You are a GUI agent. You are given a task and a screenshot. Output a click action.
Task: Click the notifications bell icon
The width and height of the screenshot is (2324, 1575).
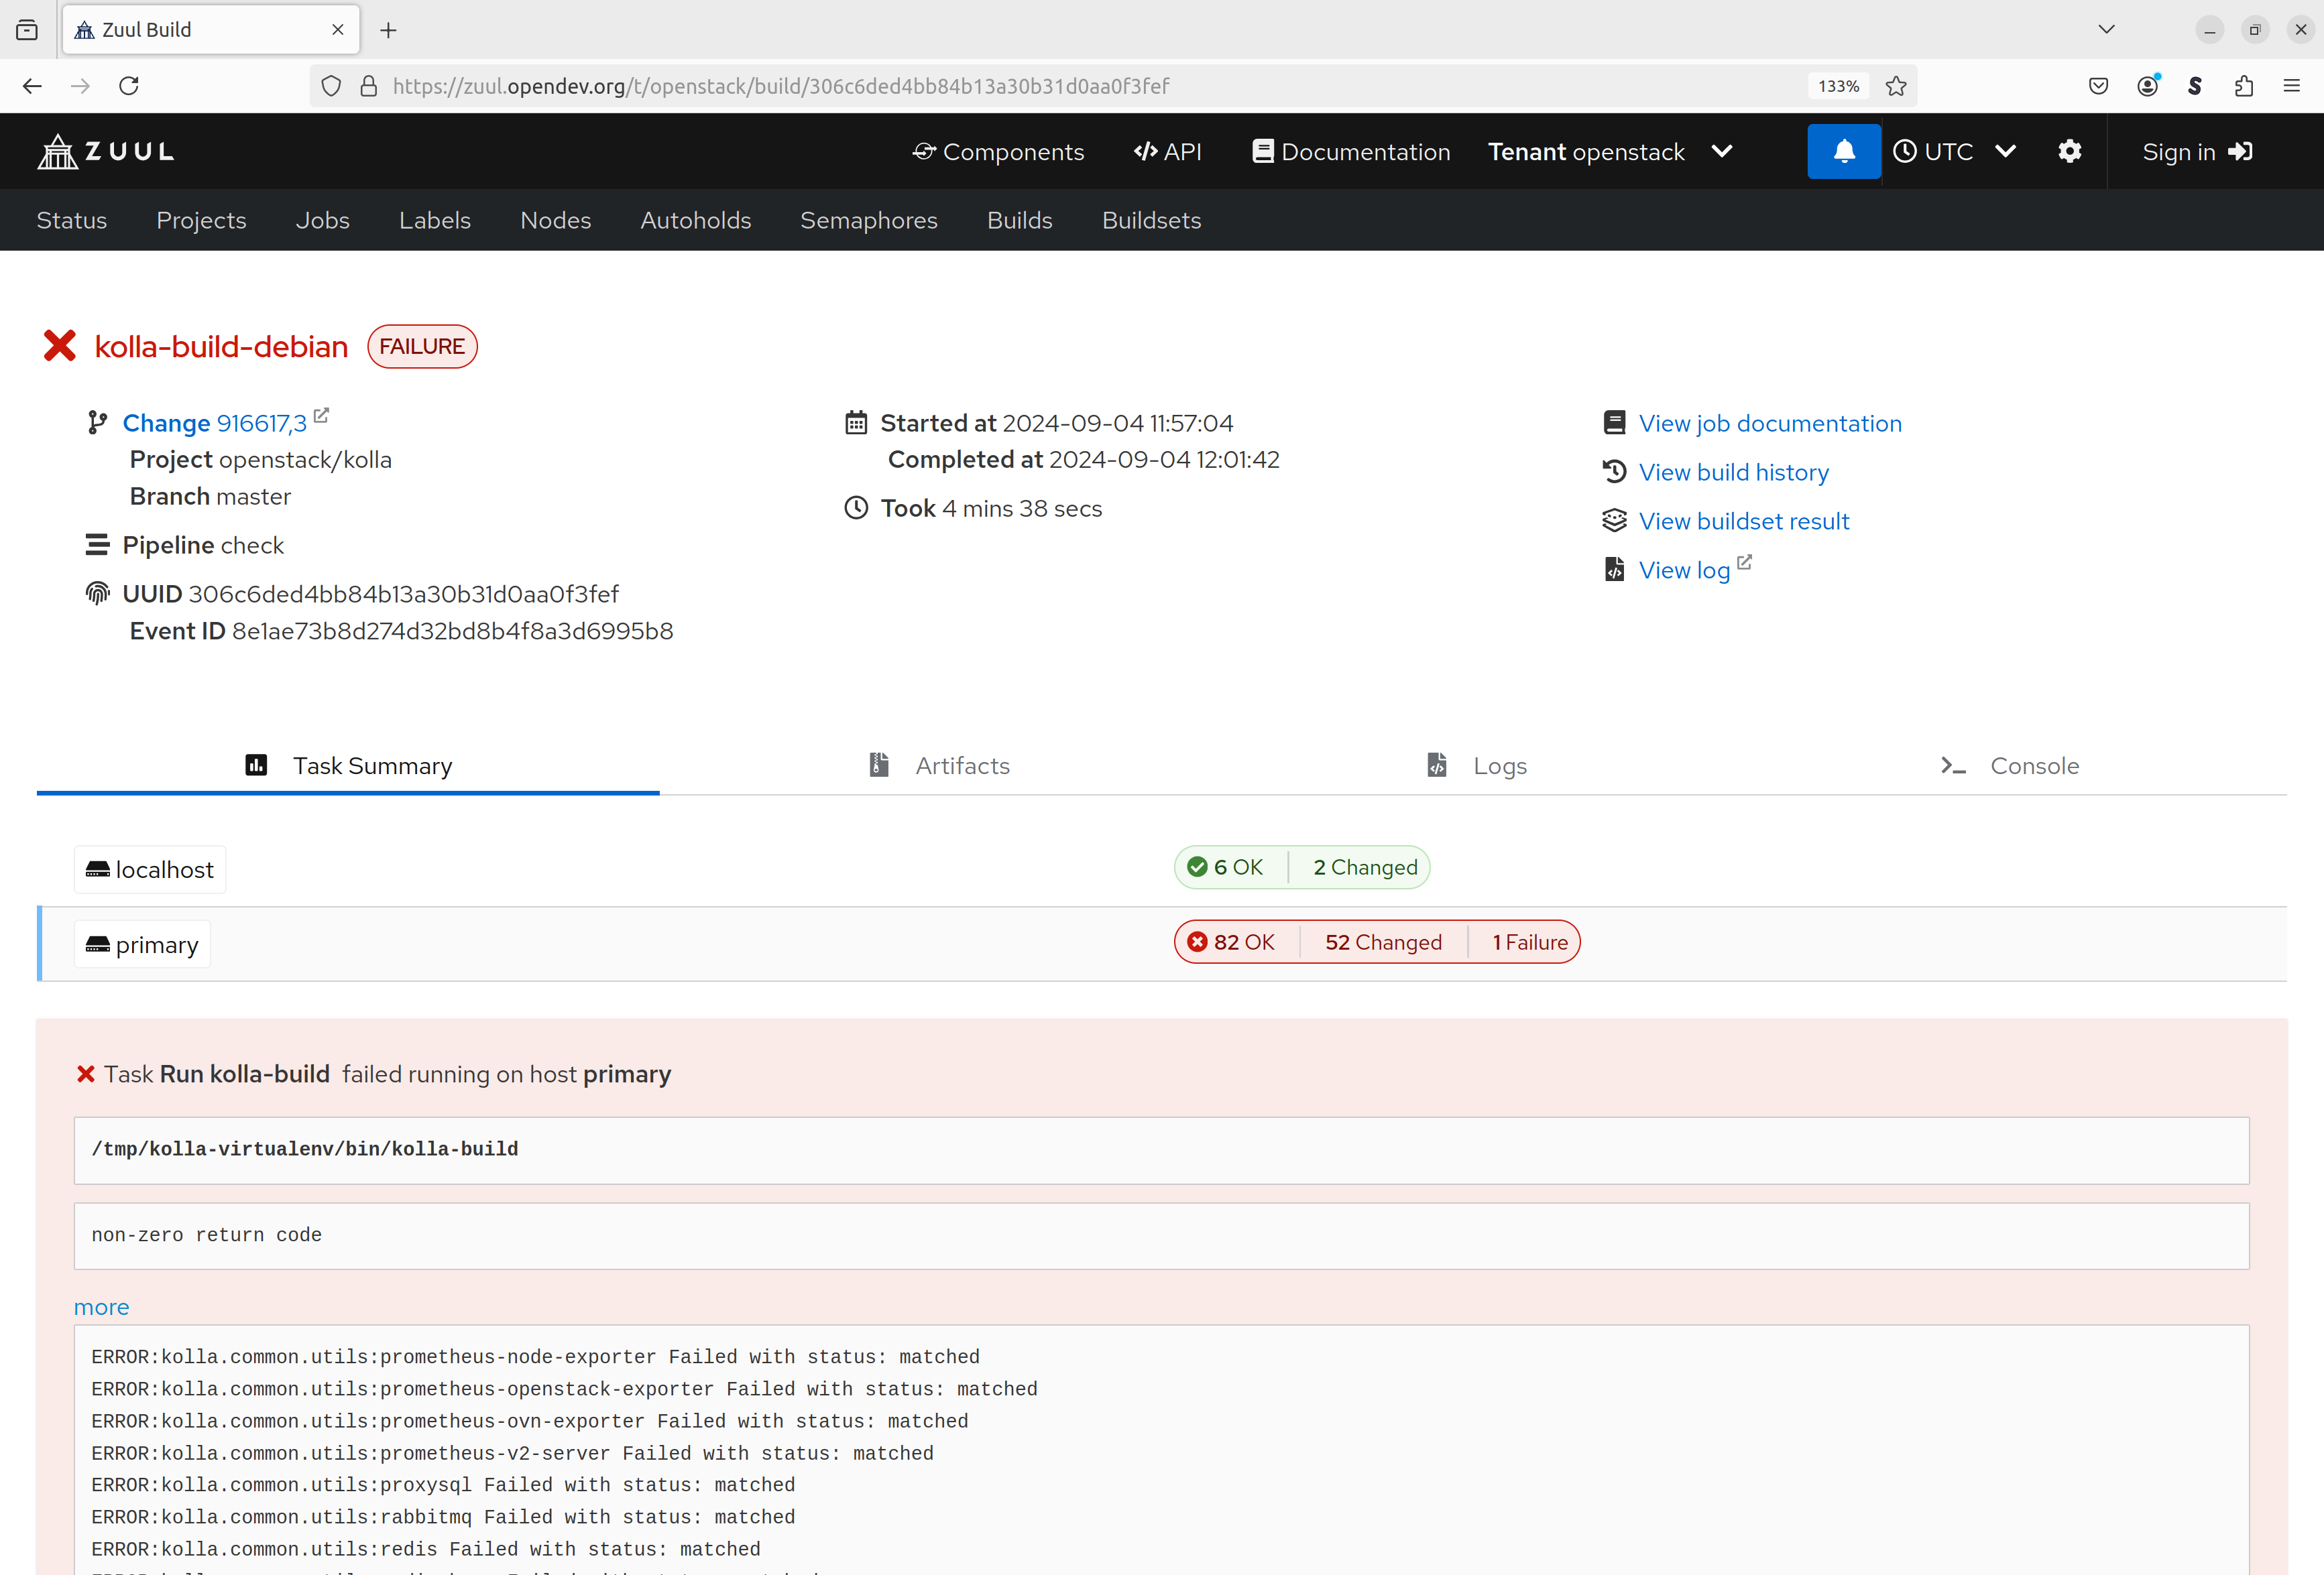[1843, 151]
